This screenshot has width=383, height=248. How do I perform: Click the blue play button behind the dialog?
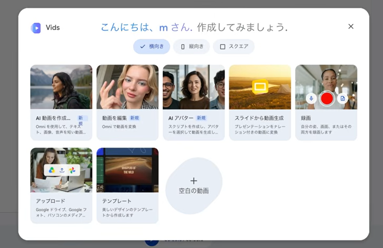point(152,242)
